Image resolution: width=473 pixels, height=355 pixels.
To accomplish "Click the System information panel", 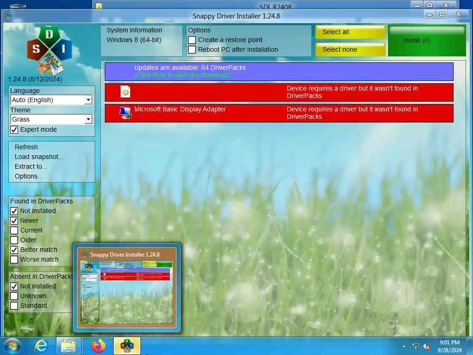I will click(x=141, y=41).
